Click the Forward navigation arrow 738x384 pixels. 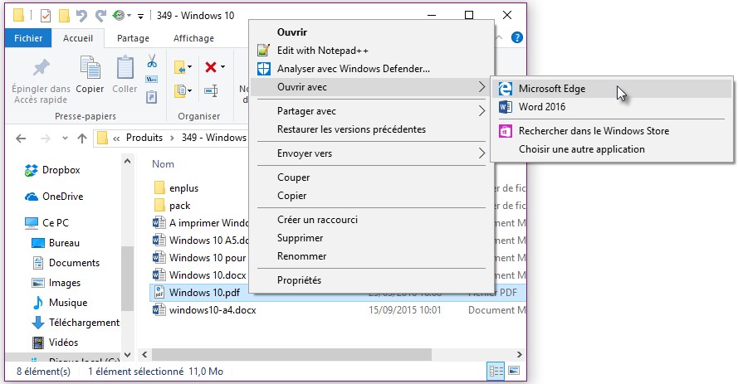[46, 139]
